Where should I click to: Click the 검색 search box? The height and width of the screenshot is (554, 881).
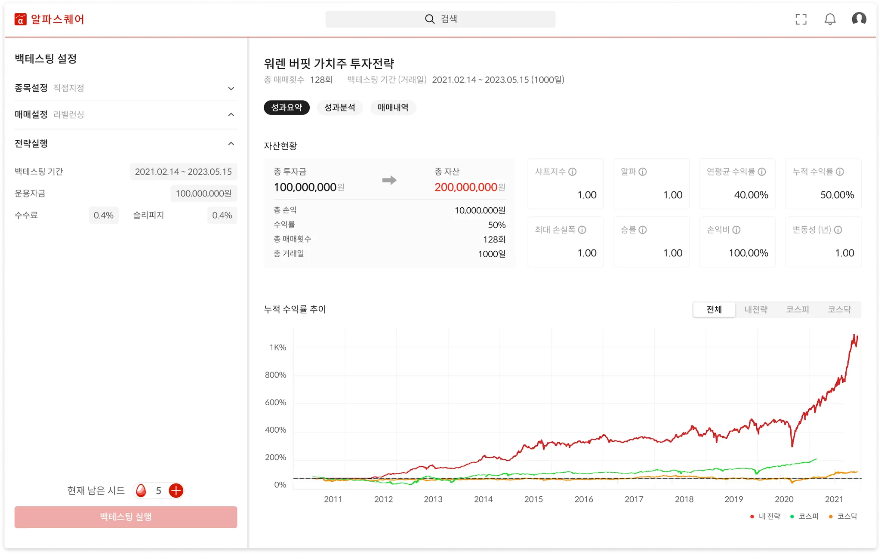click(x=440, y=19)
